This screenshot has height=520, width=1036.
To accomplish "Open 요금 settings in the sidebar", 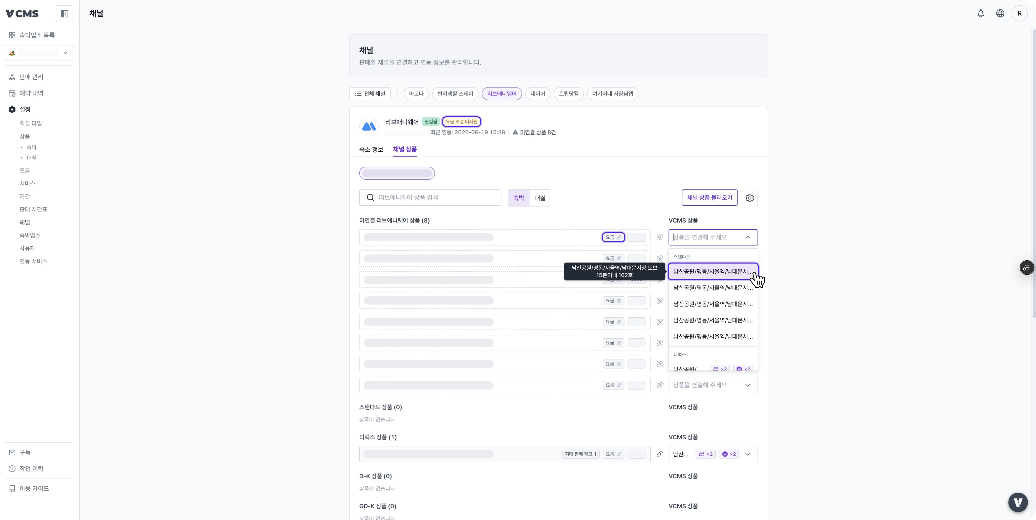I will pos(25,170).
